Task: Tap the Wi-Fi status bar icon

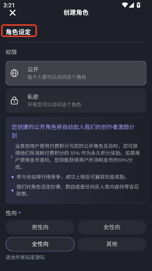Action: (125, 5)
